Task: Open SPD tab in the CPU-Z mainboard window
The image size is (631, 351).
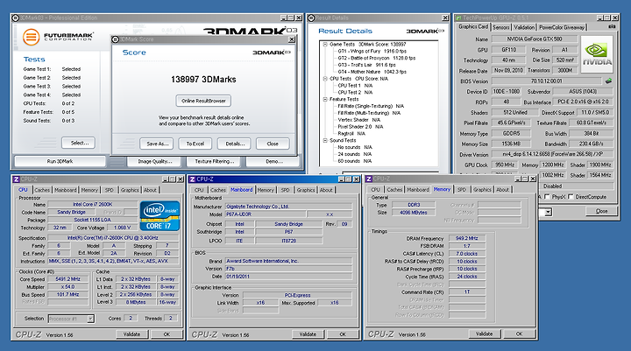Action: 286,190
